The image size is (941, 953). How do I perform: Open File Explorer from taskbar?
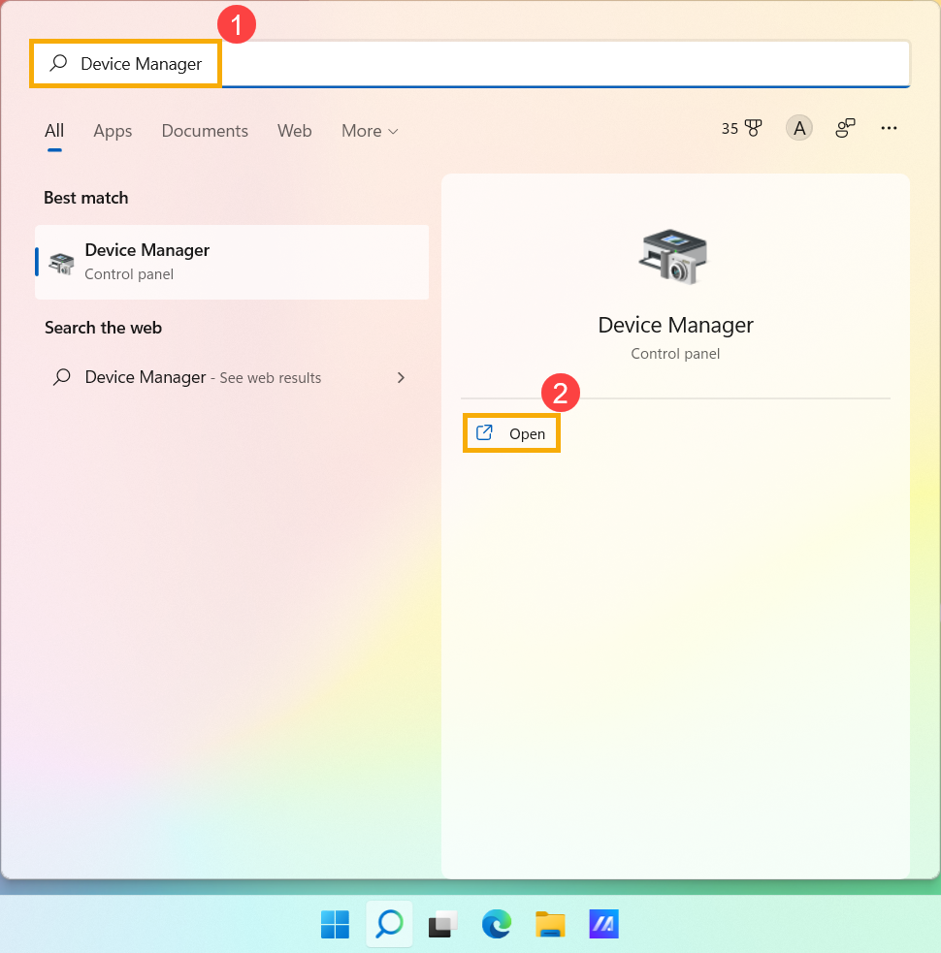550,925
